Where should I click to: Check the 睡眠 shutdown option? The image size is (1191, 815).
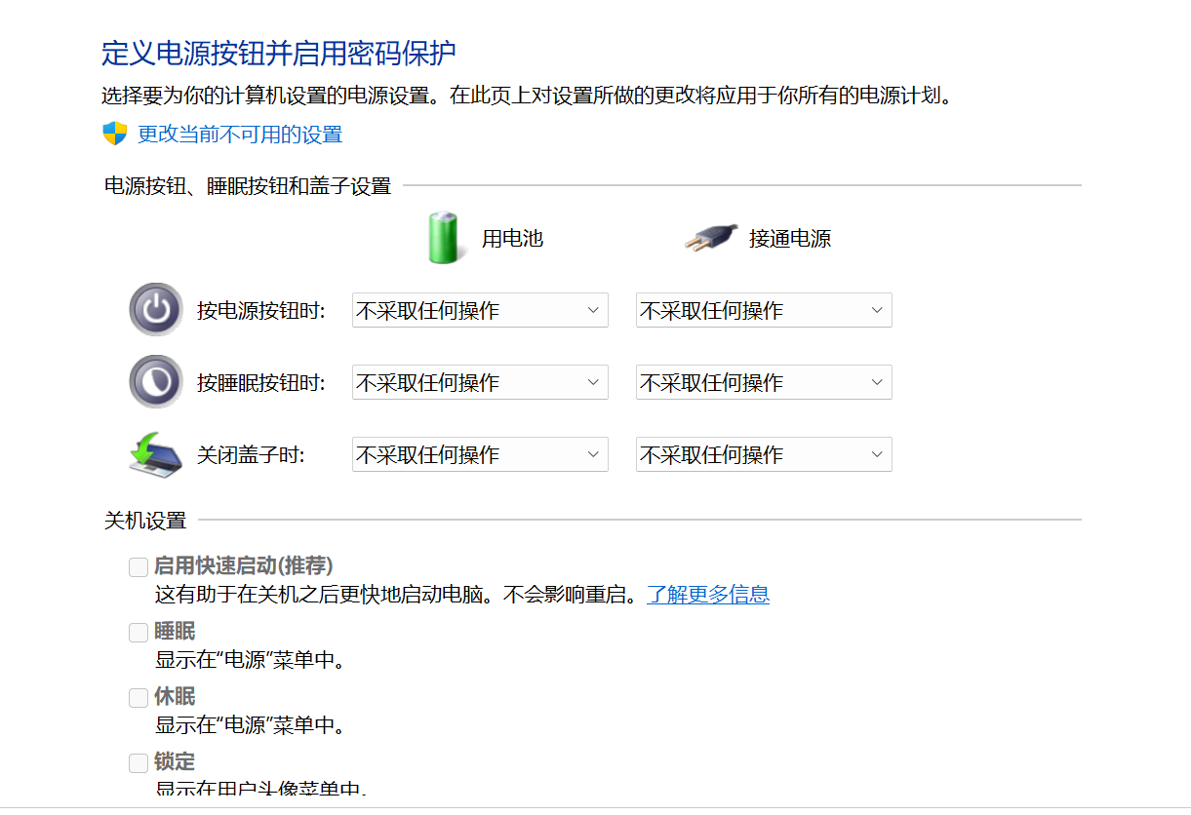138,632
